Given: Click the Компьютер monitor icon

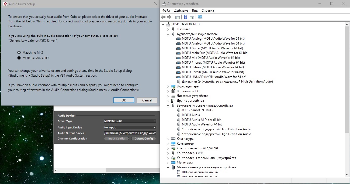Looking at the screenshot, I should pos(173,144).
